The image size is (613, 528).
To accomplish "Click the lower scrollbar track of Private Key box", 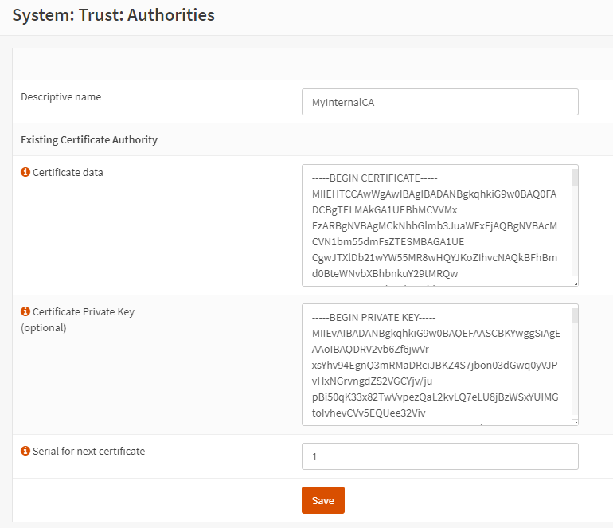I will 575,370.
